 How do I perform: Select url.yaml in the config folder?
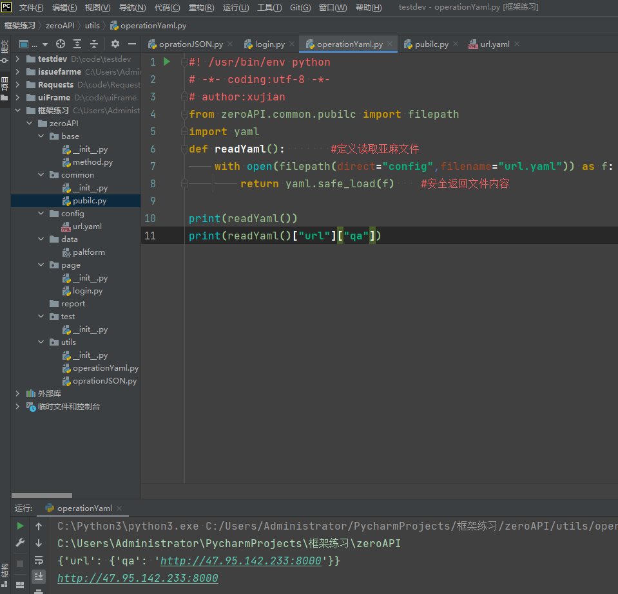click(87, 227)
